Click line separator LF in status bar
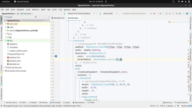Viewport: 192px width, 108px height. pos(158,106)
